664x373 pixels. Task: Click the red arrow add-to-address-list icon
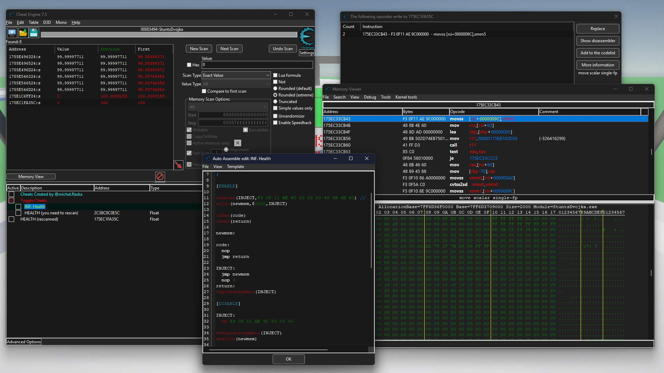(178, 165)
